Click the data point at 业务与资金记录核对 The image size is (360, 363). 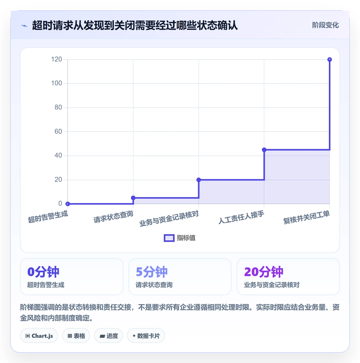199,180
